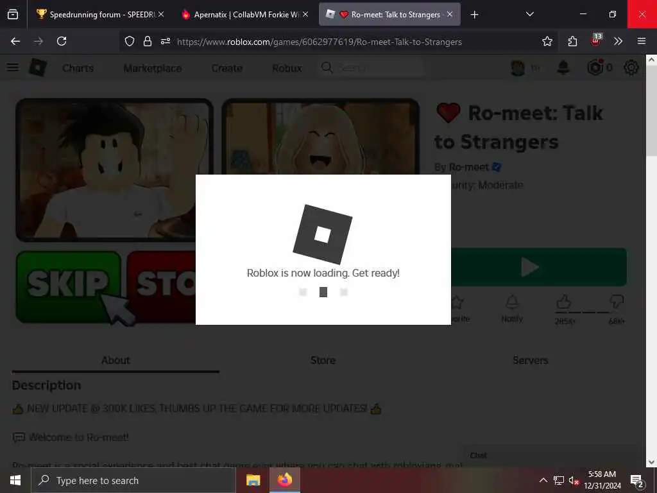Image resolution: width=657 pixels, height=493 pixels.
Task: Open Firefox View icon in tab bar
Action: point(13,15)
